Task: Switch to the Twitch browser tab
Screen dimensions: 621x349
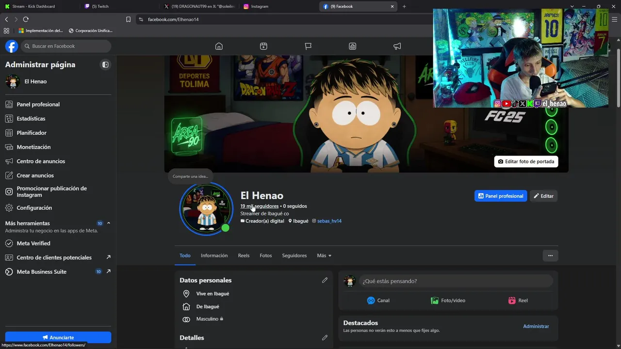Action: click(x=119, y=6)
